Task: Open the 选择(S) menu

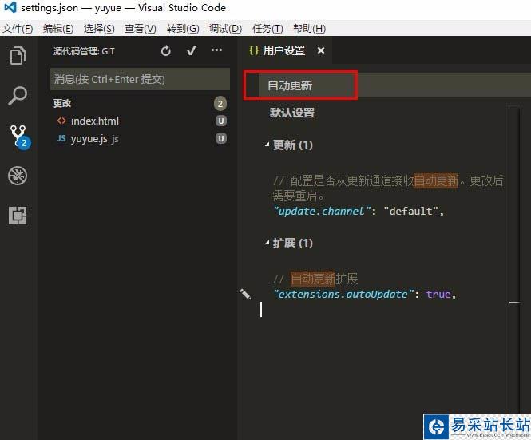Action: (x=99, y=29)
